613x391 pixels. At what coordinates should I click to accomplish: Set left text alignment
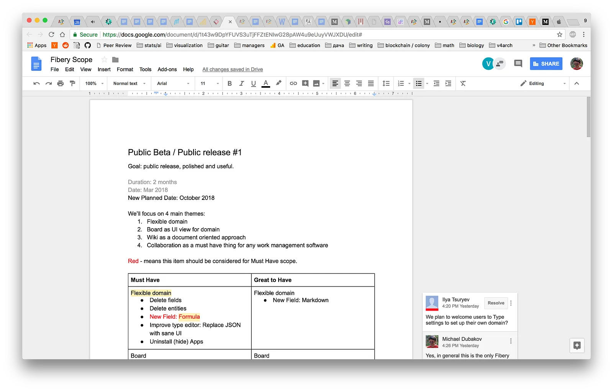[x=335, y=83]
